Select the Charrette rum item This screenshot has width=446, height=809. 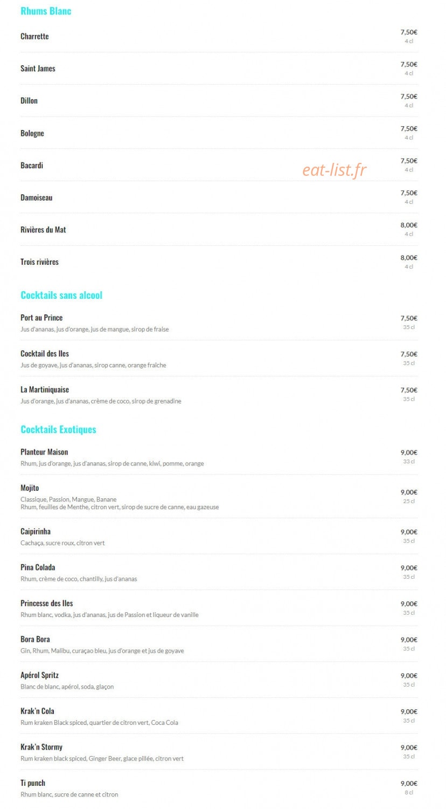click(34, 36)
